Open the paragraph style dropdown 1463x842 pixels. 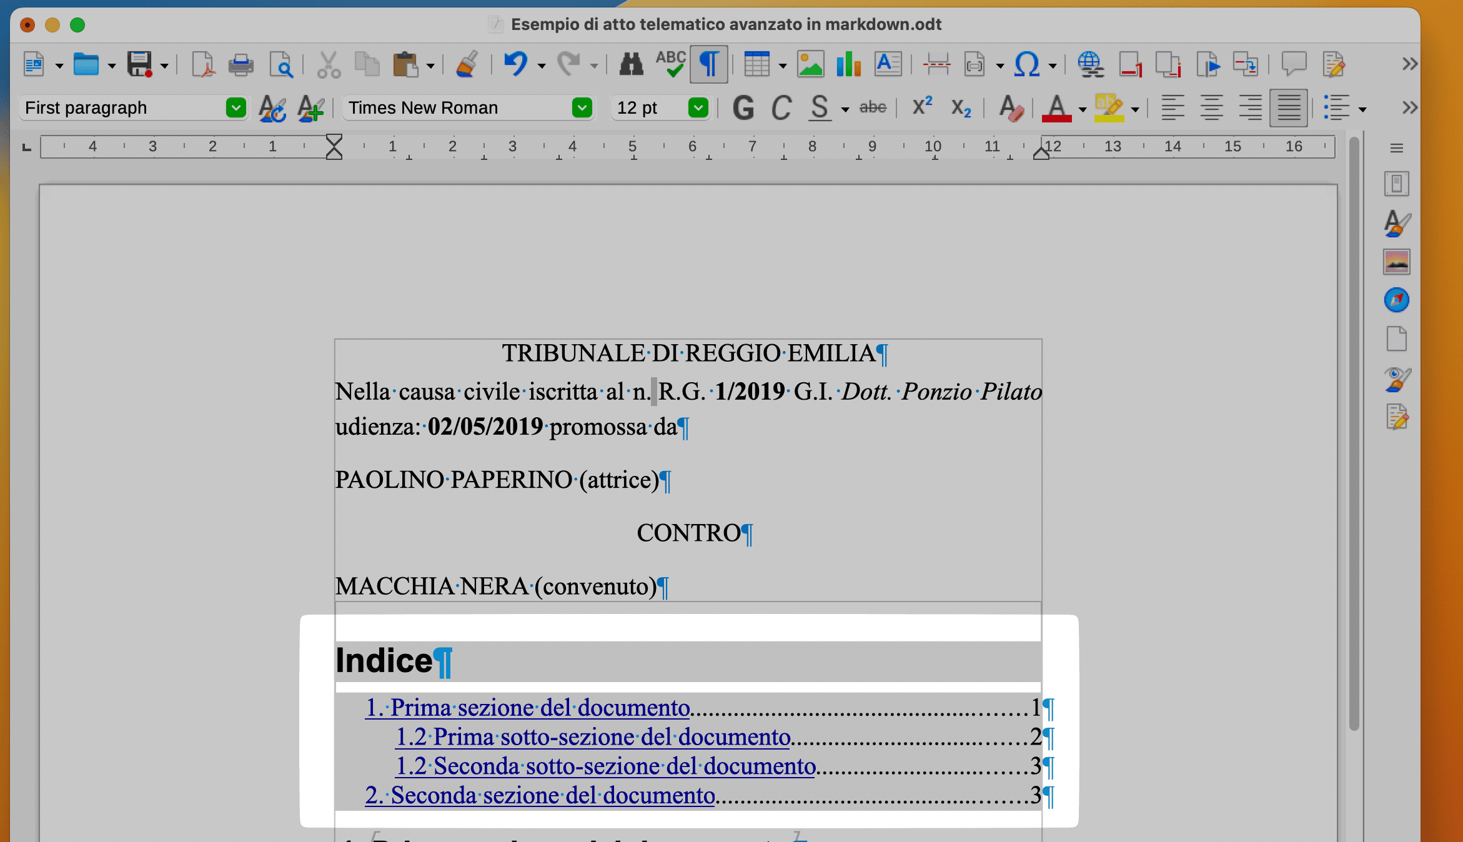pyautogui.click(x=236, y=108)
